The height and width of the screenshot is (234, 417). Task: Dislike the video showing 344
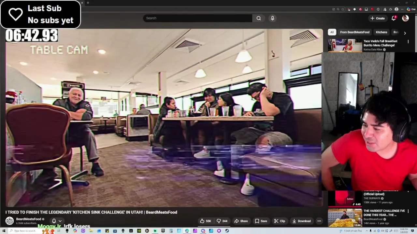point(222,221)
